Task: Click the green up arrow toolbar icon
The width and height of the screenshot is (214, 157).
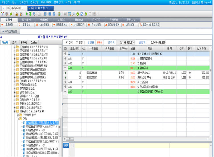Action: point(27,14)
